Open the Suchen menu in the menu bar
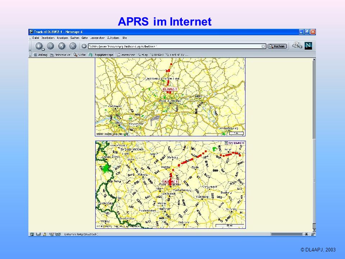The image size is (345, 259). (75, 38)
